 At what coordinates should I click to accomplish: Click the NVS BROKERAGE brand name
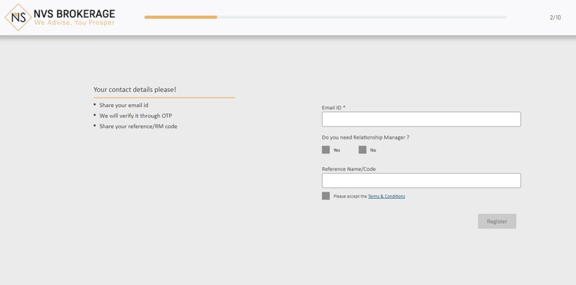tap(75, 14)
